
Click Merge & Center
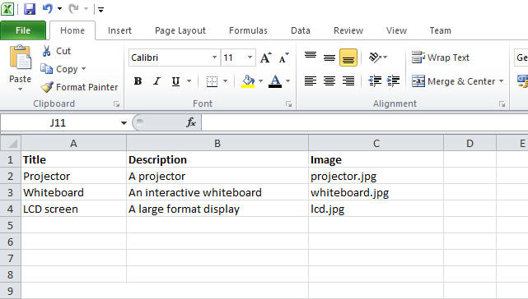pyautogui.click(x=453, y=81)
